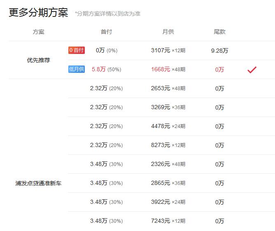Click the 月供 column header
The height and width of the screenshot is (231, 275).
click(x=168, y=32)
